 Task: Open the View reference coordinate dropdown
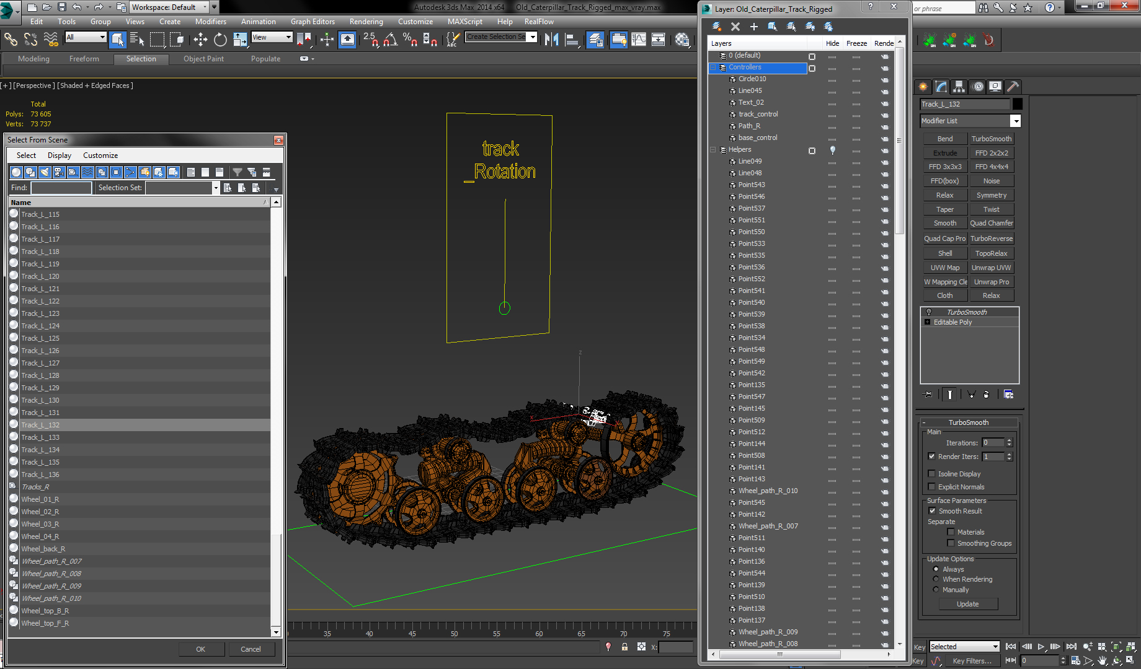288,37
